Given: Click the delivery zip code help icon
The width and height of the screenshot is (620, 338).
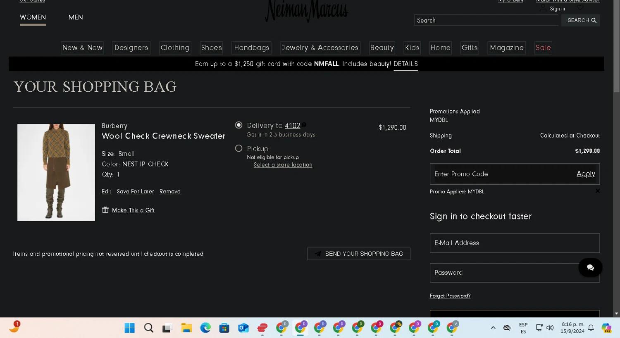Looking at the screenshot, I should 304,125.
